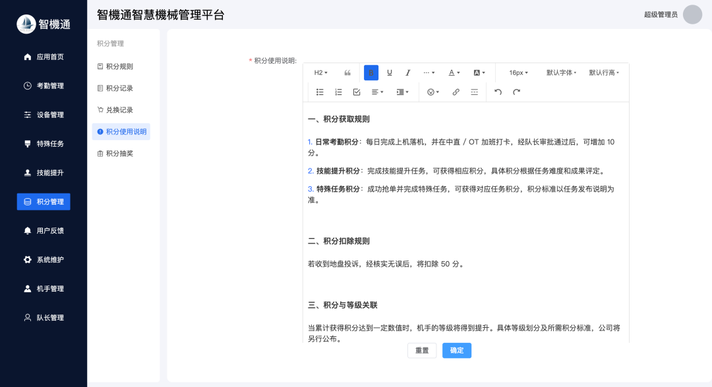
Task: Click the 智機通智慧機械管理平台 page title
Action: [x=161, y=15]
